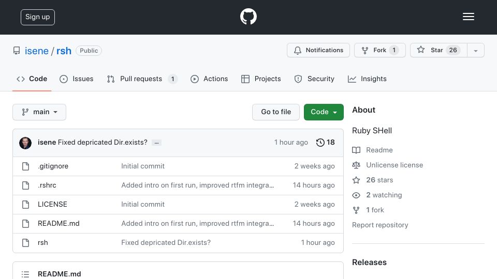Click the GitHub Octocat logo

click(x=248, y=17)
